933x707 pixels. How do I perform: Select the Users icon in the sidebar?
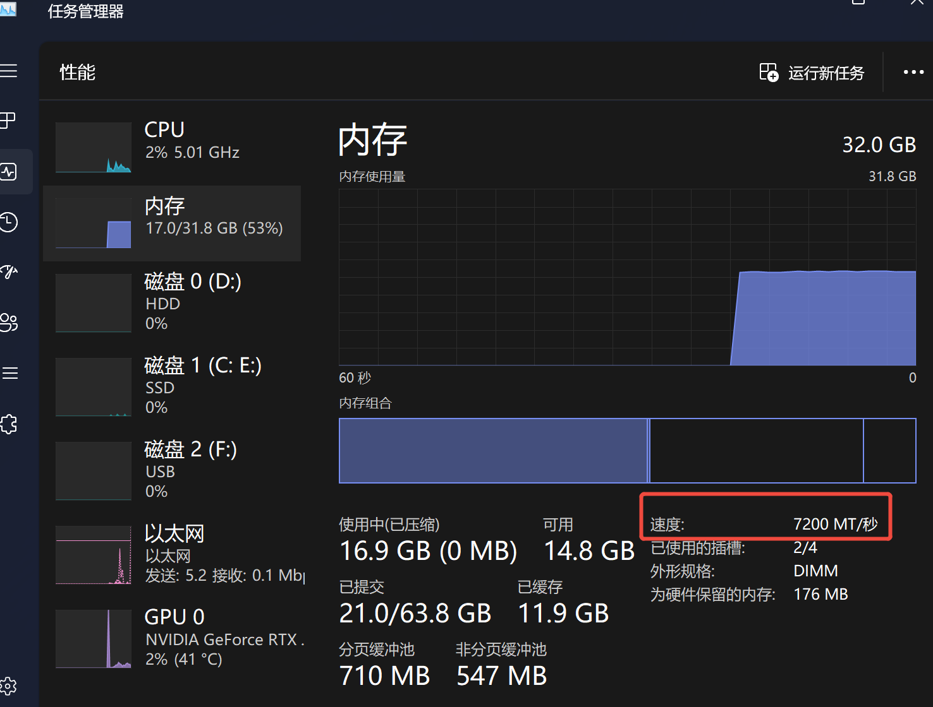click(x=9, y=323)
